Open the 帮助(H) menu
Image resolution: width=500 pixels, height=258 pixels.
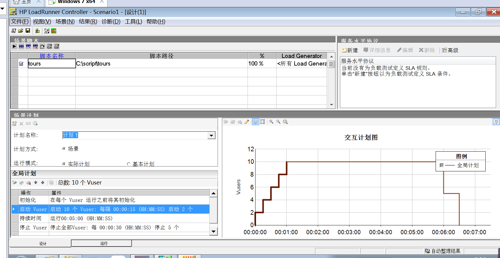(156, 22)
